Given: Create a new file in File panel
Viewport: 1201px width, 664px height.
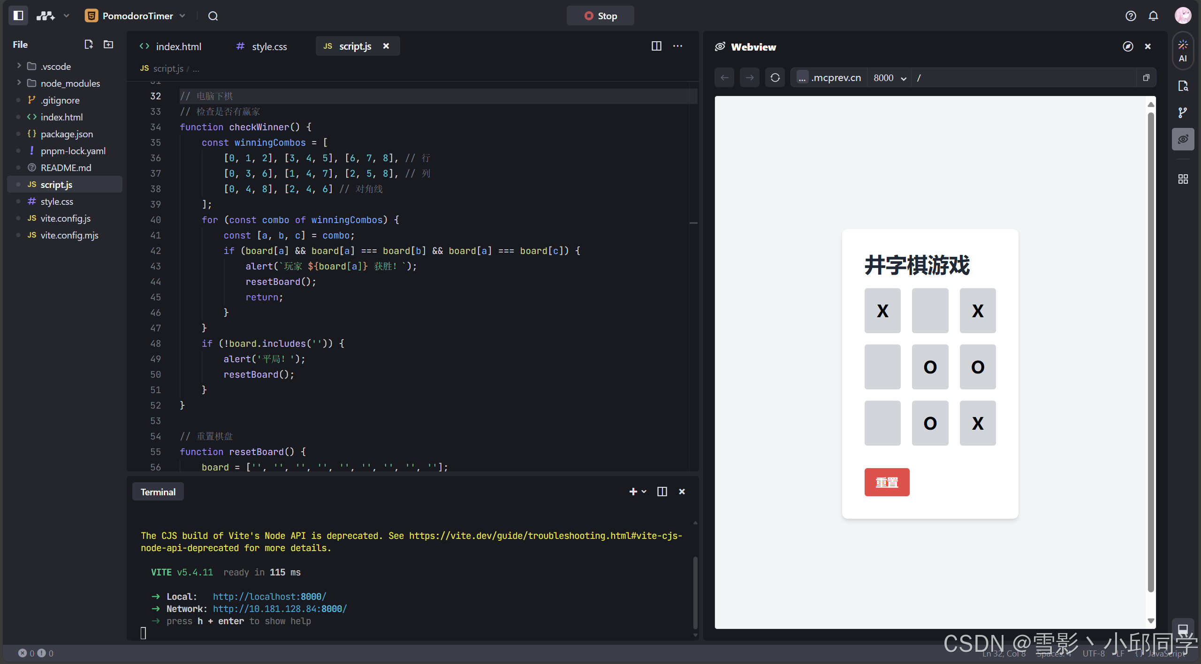Looking at the screenshot, I should click(88, 45).
